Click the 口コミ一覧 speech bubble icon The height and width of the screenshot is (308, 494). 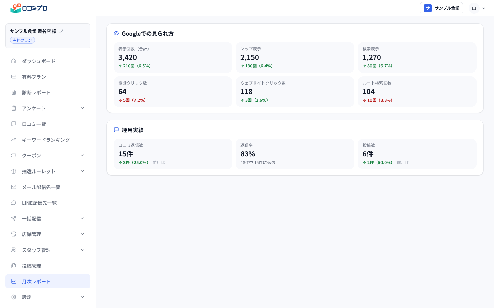point(14,124)
